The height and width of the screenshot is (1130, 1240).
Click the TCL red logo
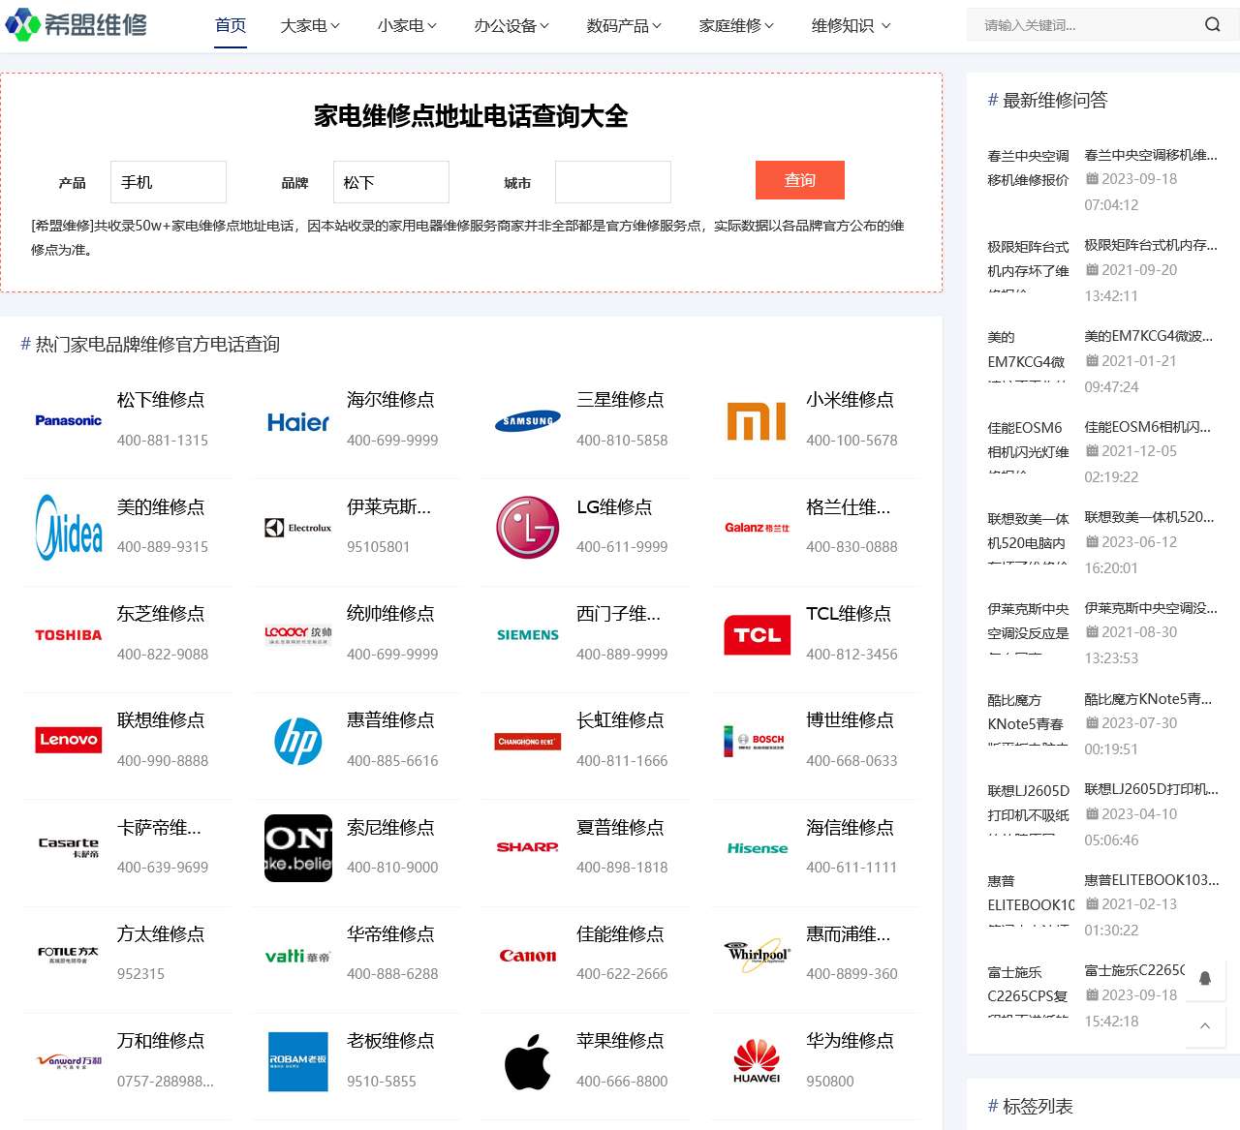757,634
